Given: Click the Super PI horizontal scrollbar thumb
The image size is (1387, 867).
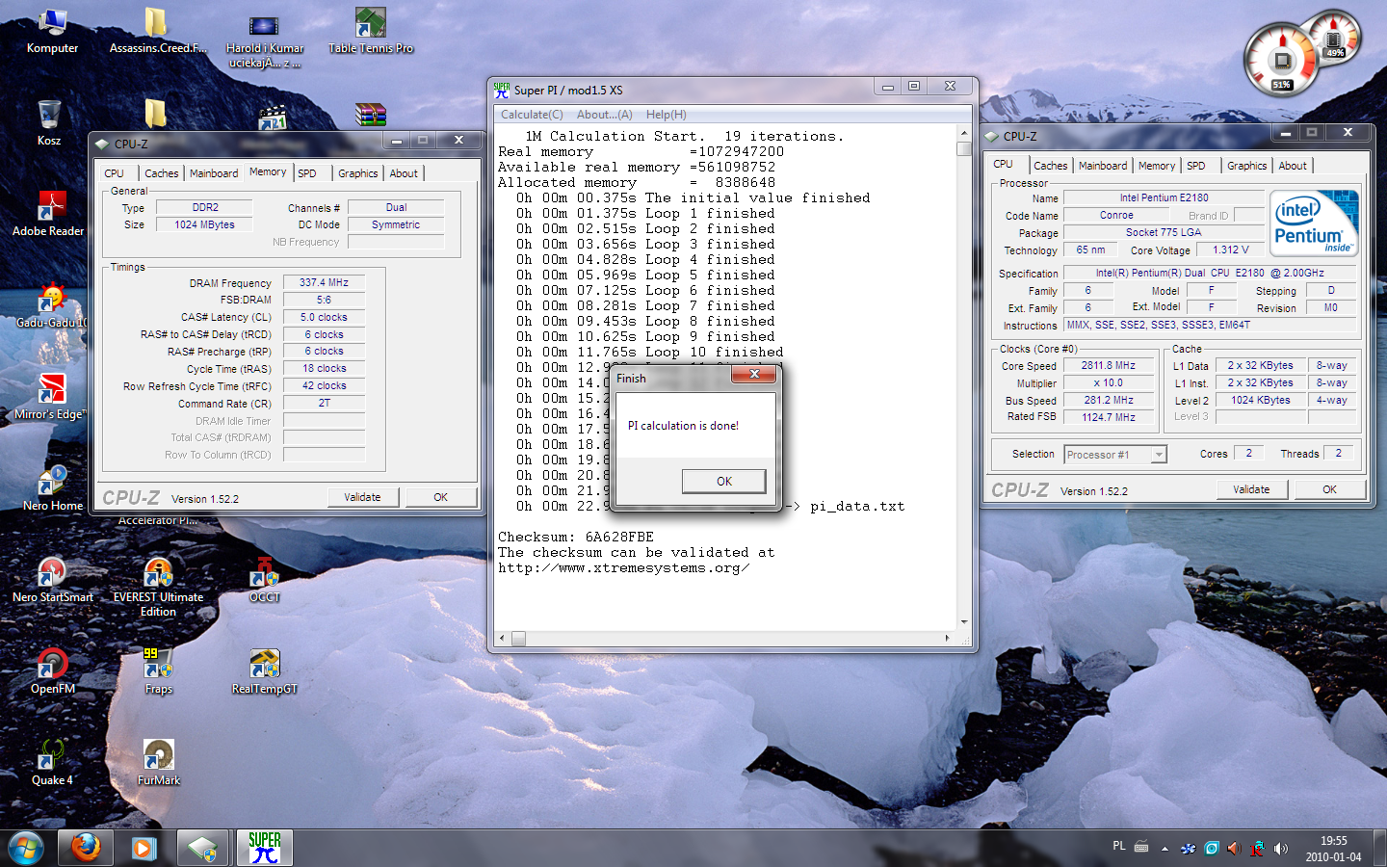Looking at the screenshot, I should pyautogui.click(x=518, y=638).
